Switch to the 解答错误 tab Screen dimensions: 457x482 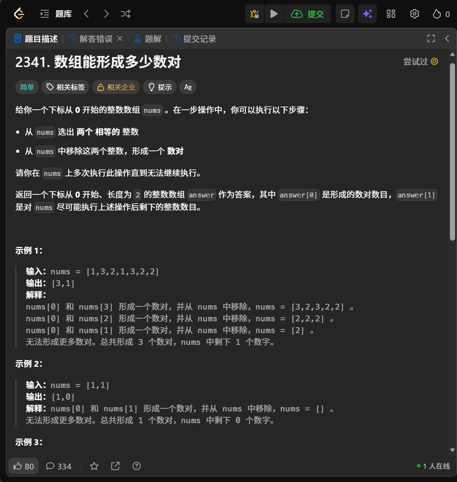click(x=91, y=39)
